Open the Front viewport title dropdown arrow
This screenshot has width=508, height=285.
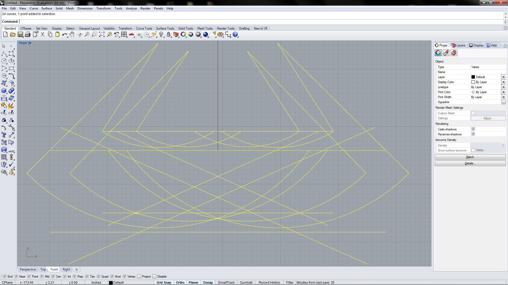tap(30, 43)
